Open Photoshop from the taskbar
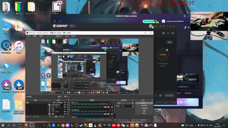228x128 pixels. (44, 125)
